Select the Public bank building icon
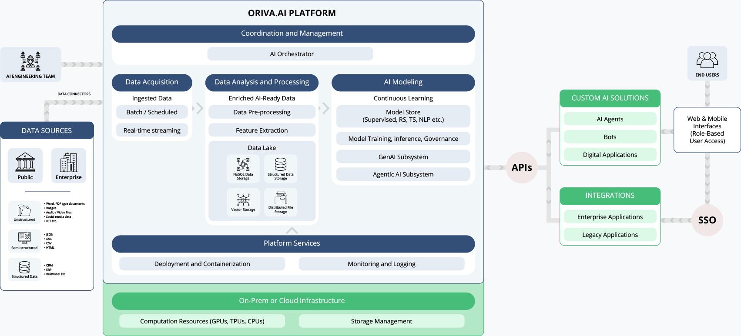This screenshot has width=741, height=336. click(x=25, y=162)
